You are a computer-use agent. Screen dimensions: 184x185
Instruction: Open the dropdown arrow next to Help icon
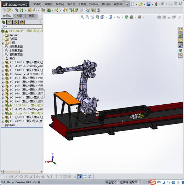tap(166, 4)
